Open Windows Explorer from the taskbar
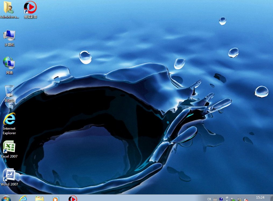The height and width of the screenshot is (201, 273). pos(40,199)
